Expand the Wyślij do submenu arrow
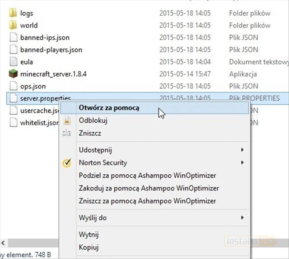289x259 pixels. click(x=242, y=218)
